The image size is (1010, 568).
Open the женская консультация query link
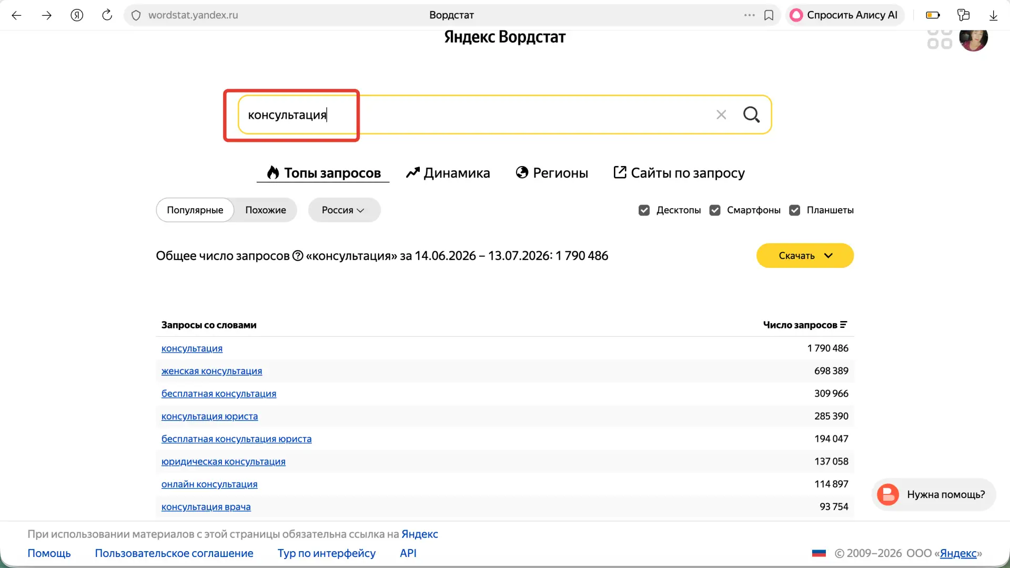click(x=211, y=371)
